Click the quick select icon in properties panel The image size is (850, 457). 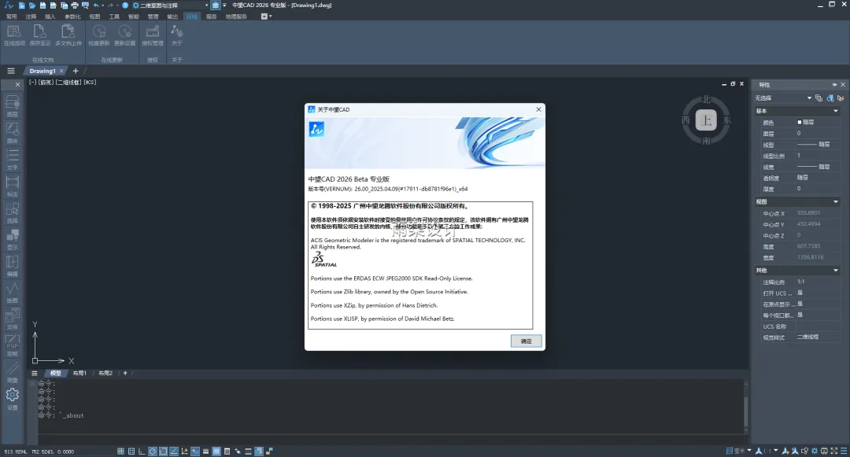(x=841, y=98)
